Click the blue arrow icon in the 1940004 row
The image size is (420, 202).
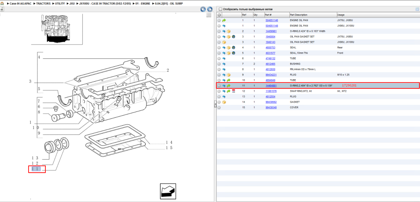[224, 36]
